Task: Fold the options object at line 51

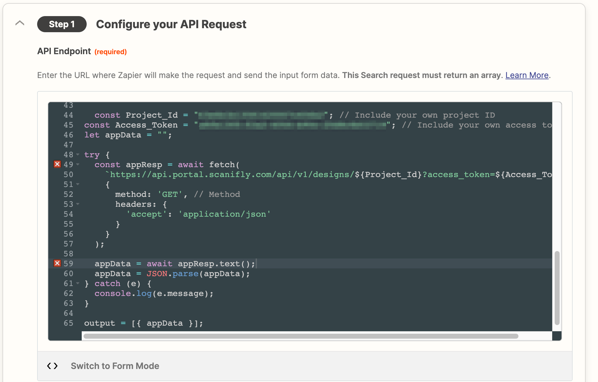Action: (78, 184)
